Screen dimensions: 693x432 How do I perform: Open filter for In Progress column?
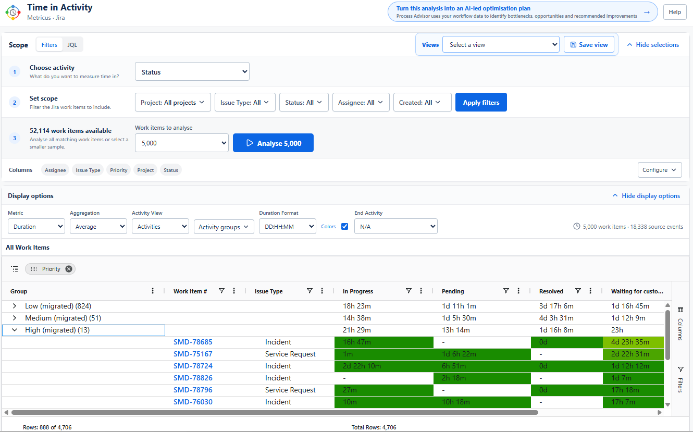tap(409, 291)
